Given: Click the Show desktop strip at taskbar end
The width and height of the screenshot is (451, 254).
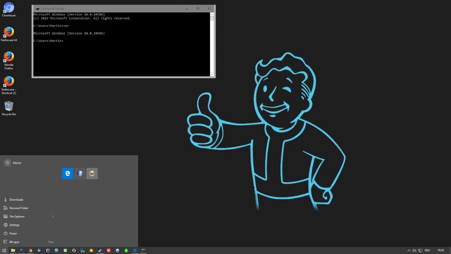Looking at the screenshot, I should pyautogui.click(x=450, y=250).
